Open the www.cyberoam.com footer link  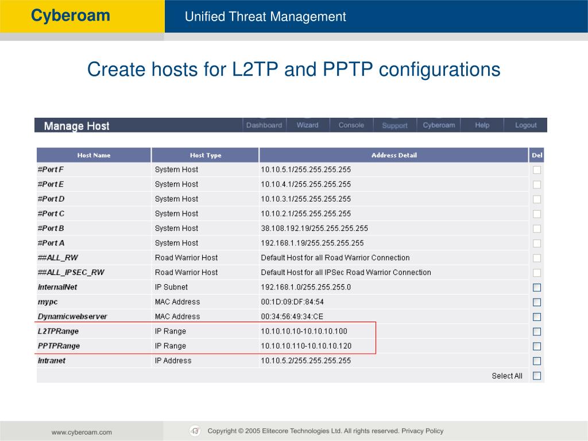[x=82, y=432]
